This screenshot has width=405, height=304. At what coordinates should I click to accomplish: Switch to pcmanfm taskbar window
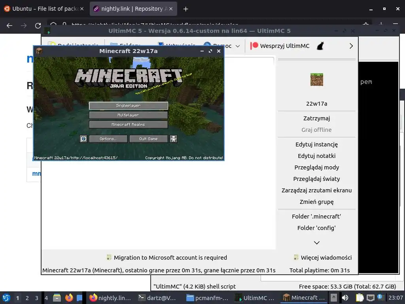coord(208,298)
